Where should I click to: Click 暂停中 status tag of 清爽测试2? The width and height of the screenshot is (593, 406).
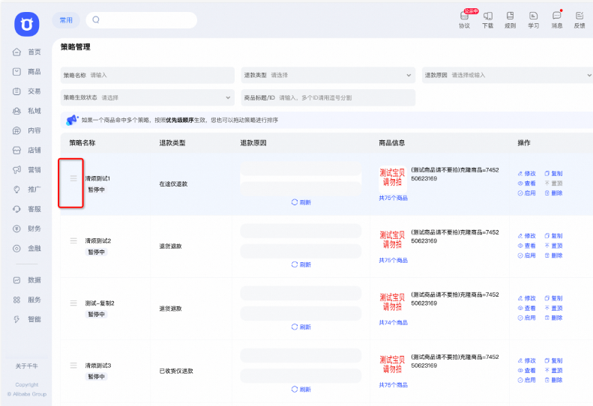tap(97, 252)
